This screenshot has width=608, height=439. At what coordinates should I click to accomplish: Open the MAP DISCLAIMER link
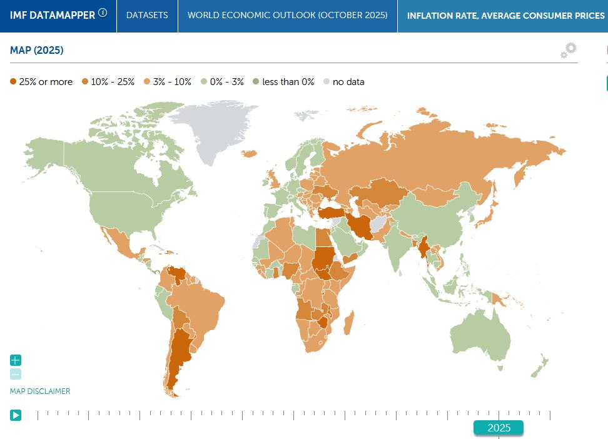[x=40, y=391]
